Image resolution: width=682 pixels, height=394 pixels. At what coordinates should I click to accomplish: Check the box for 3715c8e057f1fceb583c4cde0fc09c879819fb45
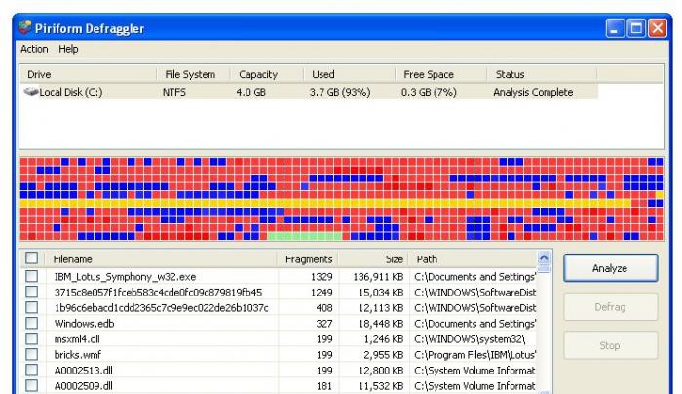click(32, 292)
